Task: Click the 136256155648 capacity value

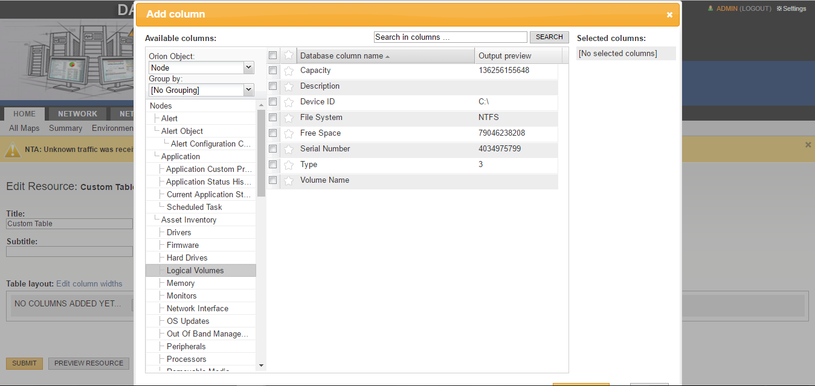Action: [x=504, y=71]
